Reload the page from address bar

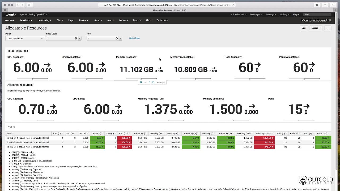pyautogui.click(x=233, y=5)
